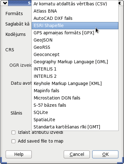Select Microstation DGN fails entry
Screen dimensions: 124x164
pyautogui.click(x=75, y=98)
